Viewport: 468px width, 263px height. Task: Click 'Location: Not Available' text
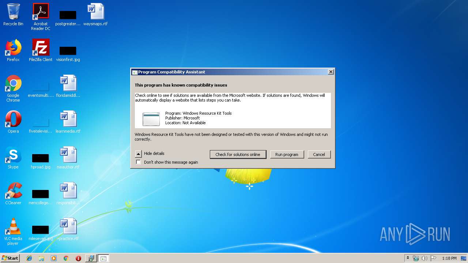pyautogui.click(x=185, y=123)
